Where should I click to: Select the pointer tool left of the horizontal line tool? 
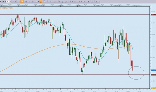click(x=66, y=1)
